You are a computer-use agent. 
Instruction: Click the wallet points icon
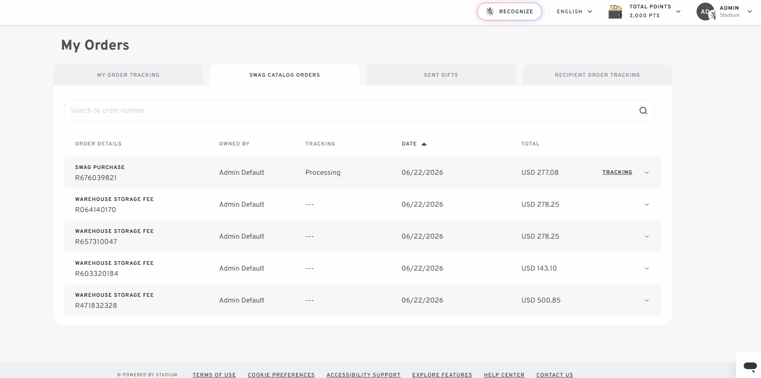615,12
